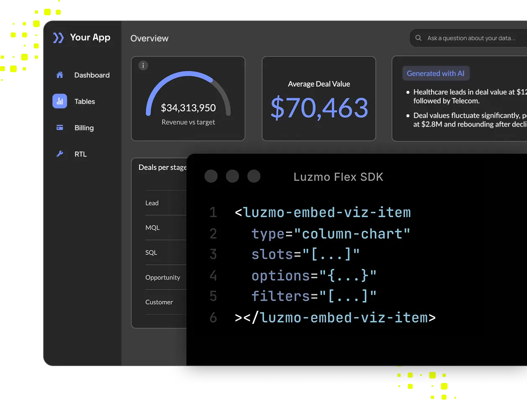This screenshot has height=400, width=527.
Task: Click the Your App title text
Action: click(90, 37)
